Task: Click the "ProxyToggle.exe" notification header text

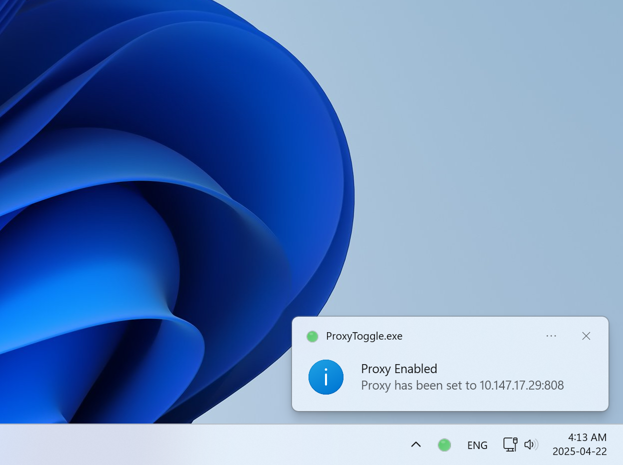Action: coord(364,336)
